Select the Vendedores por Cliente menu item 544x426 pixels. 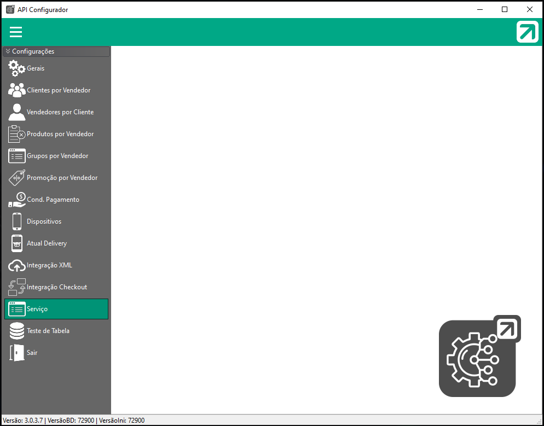click(60, 112)
